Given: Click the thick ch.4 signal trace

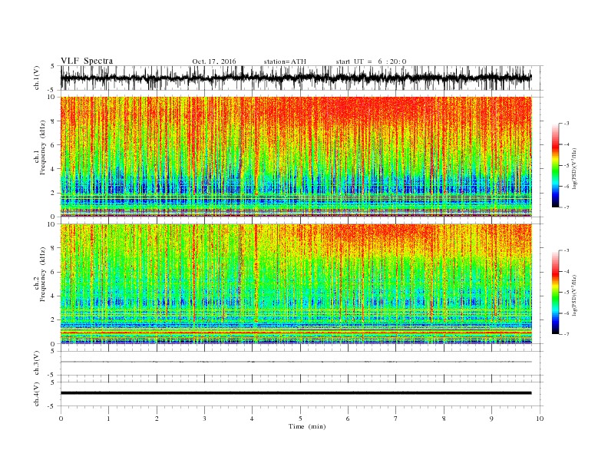Looking at the screenshot, I should 296,393.
